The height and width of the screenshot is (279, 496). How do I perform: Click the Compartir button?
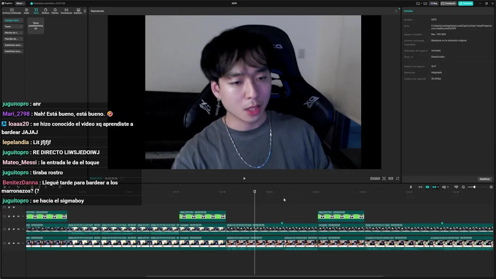[x=448, y=3]
